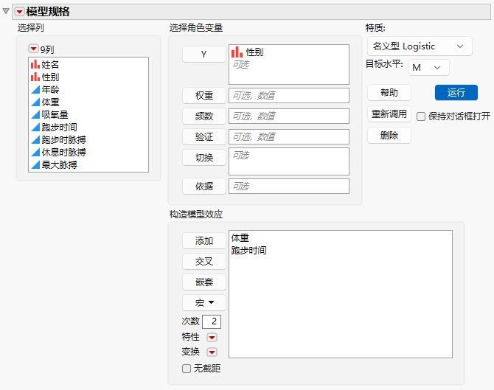Click the 删除 button
The height and width of the screenshot is (390, 494).
point(389,136)
